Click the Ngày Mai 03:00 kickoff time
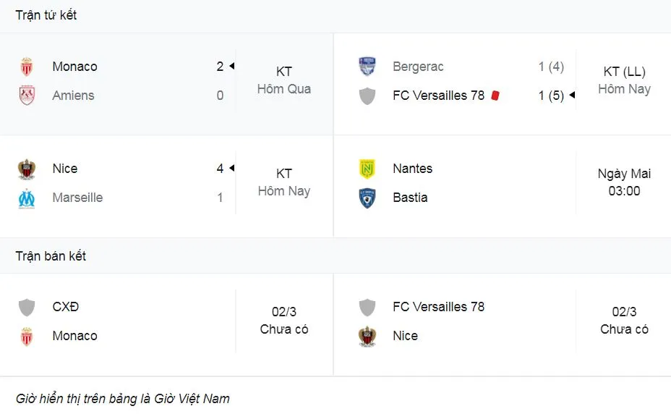Screen dimensions: 671x414 pos(624,182)
